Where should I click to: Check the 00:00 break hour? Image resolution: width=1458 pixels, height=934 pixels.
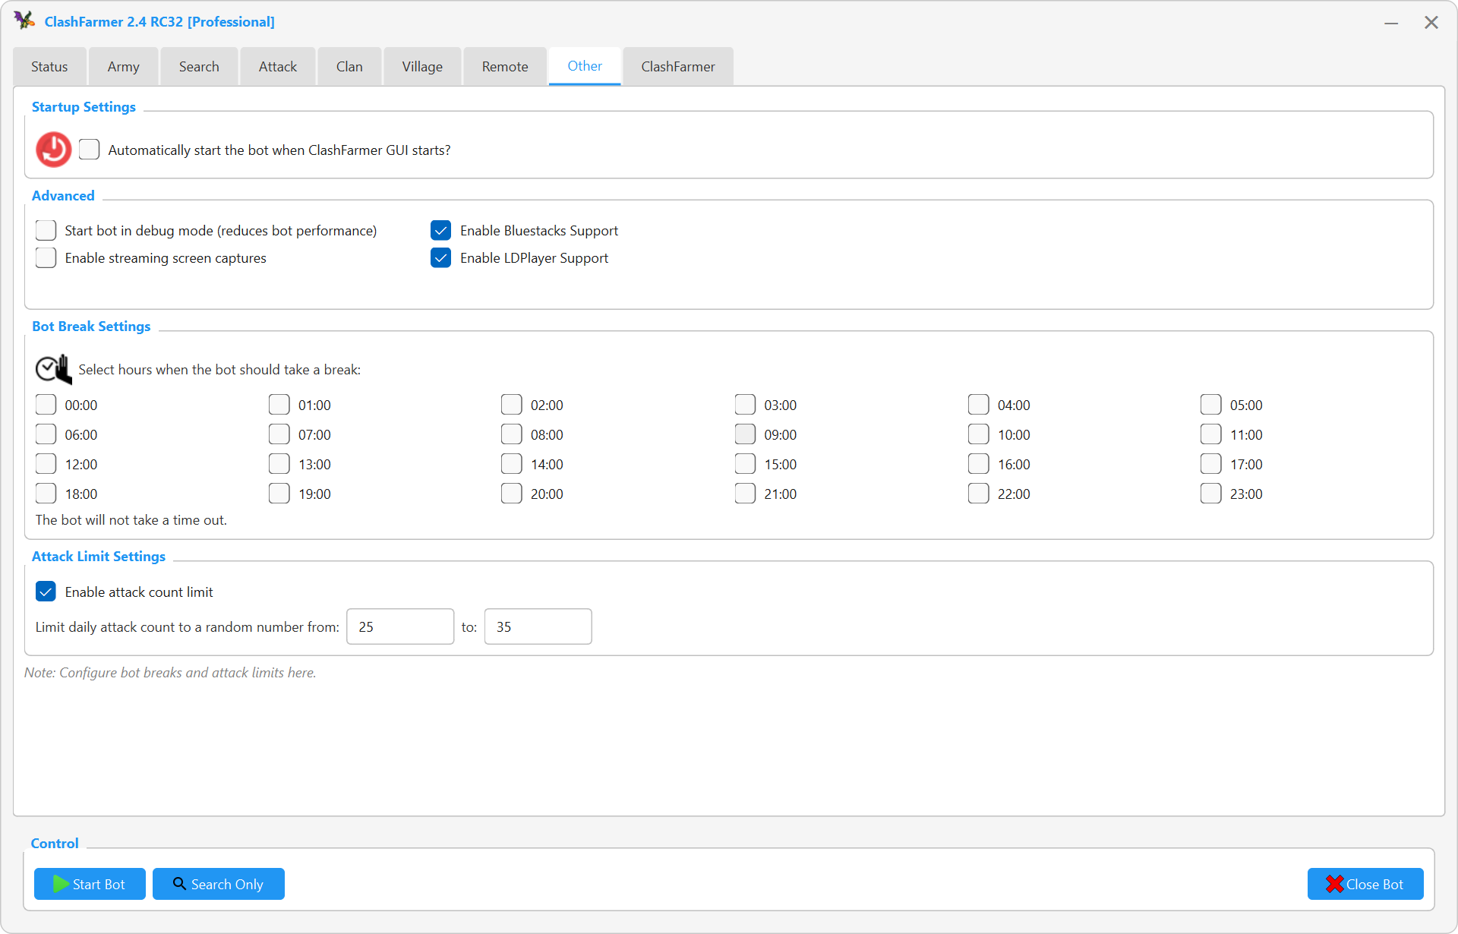[x=46, y=404]
